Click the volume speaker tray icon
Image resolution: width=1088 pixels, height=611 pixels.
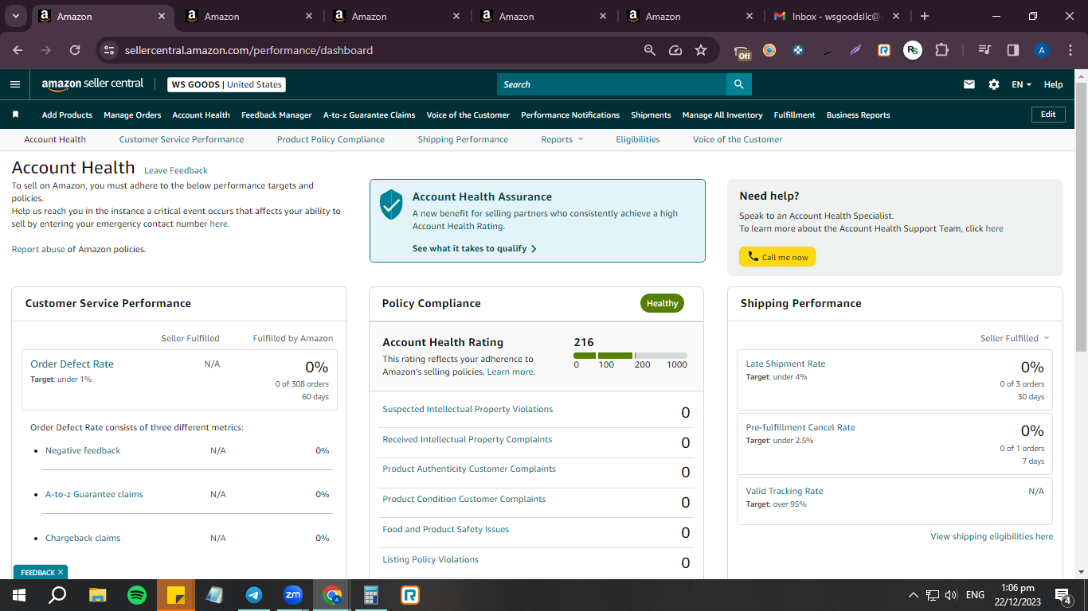tap(951, 595)
